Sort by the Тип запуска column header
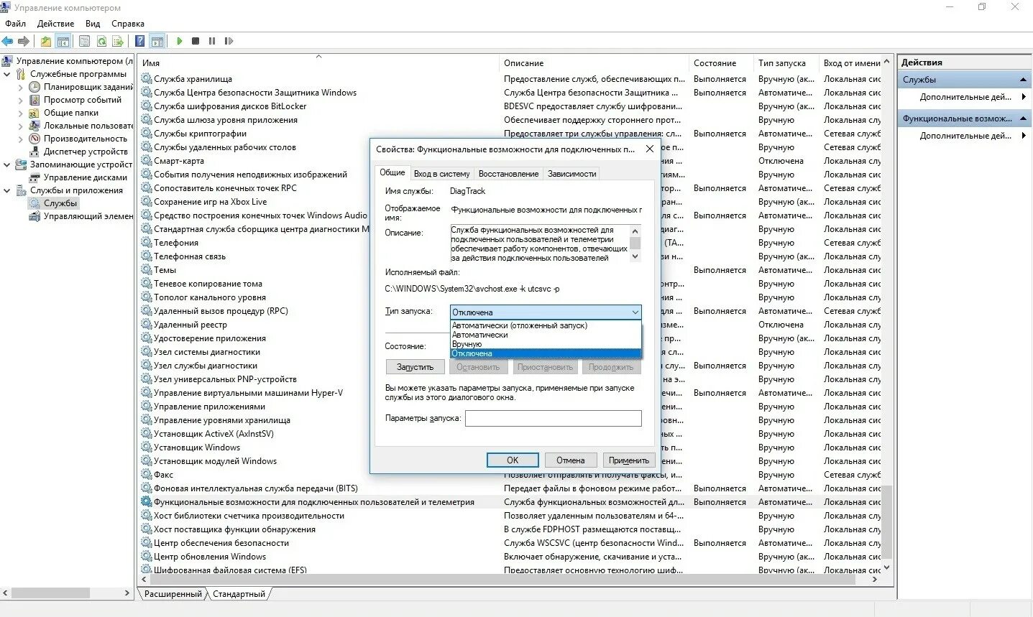This screenshot has width=1033, height=617. tap(786, 63)
